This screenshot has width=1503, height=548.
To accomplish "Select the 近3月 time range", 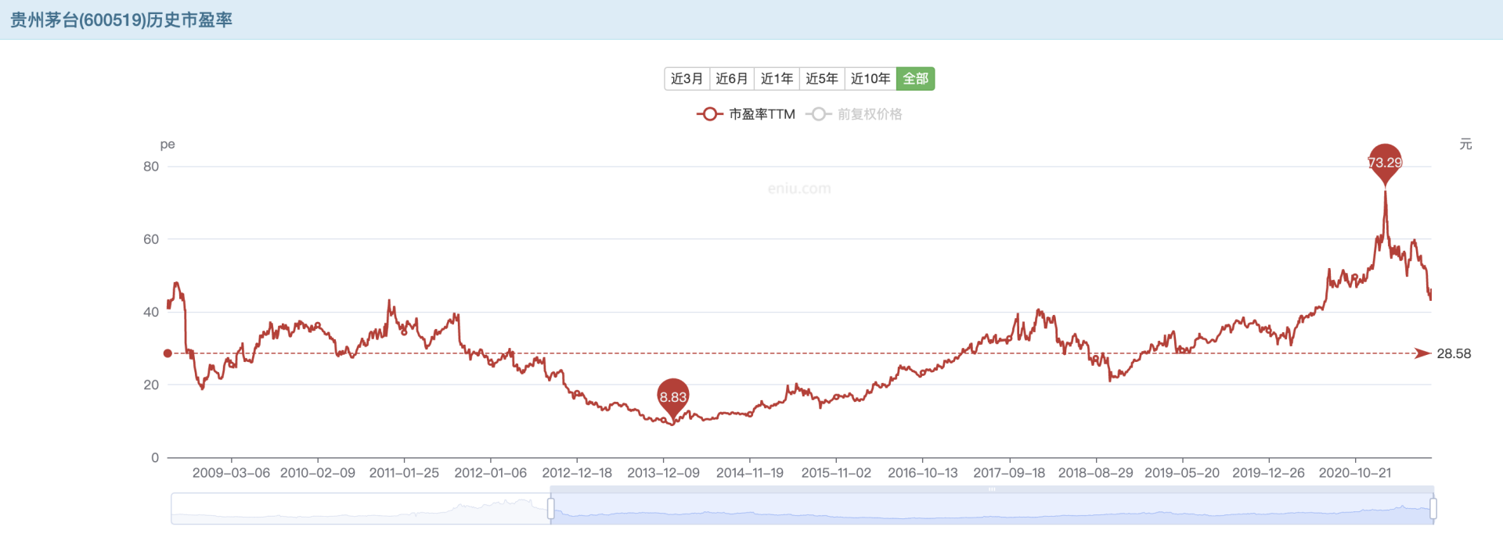I will 687,79.
